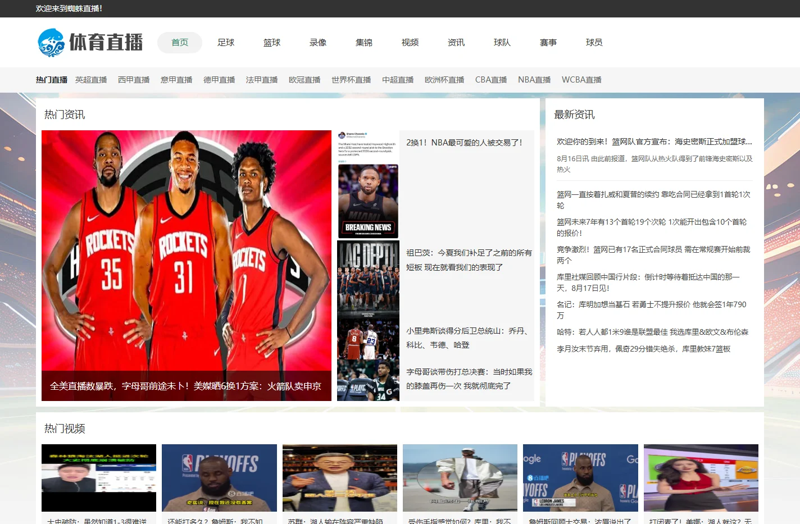Click the 体育直播 site logo
The width and height of the screenshot is (800, 524).
click(90, 43)
